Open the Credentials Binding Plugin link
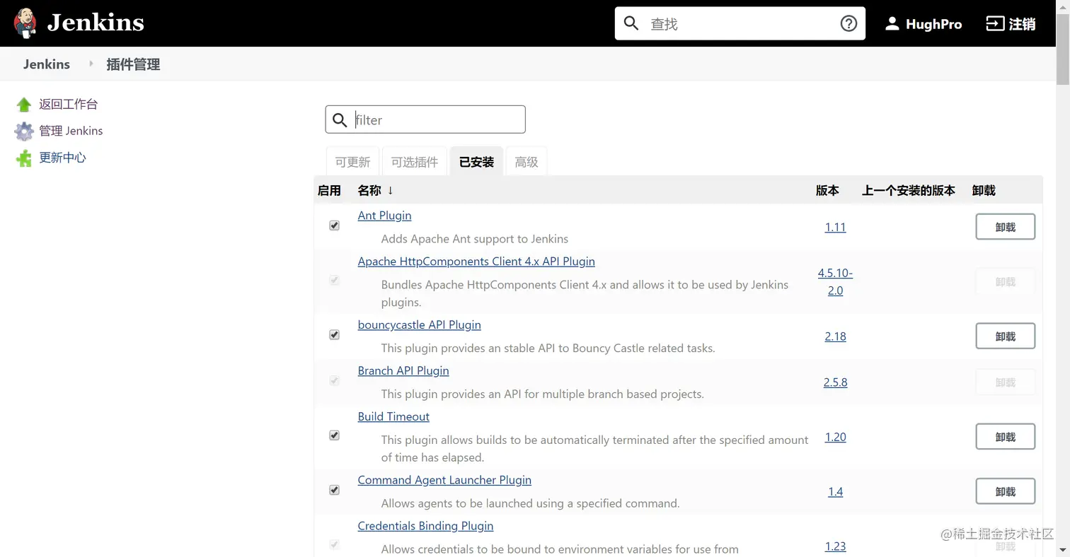The width and height of the screenshot is (1070, 557). point(425,526)
